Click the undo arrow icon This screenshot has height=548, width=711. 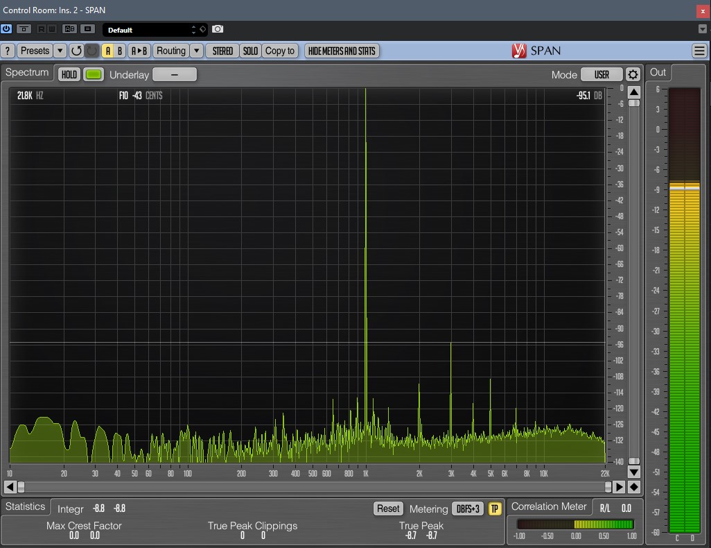pos(76,51)
